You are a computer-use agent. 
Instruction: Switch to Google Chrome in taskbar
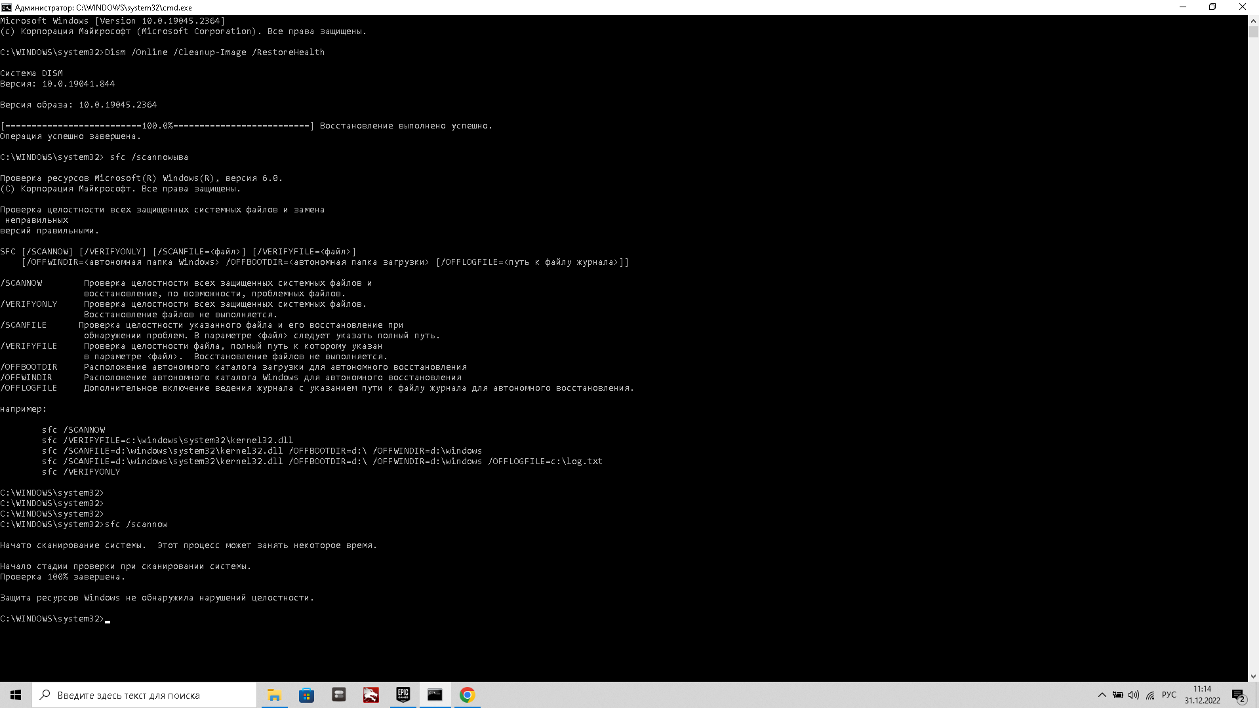tap(467, 695)
